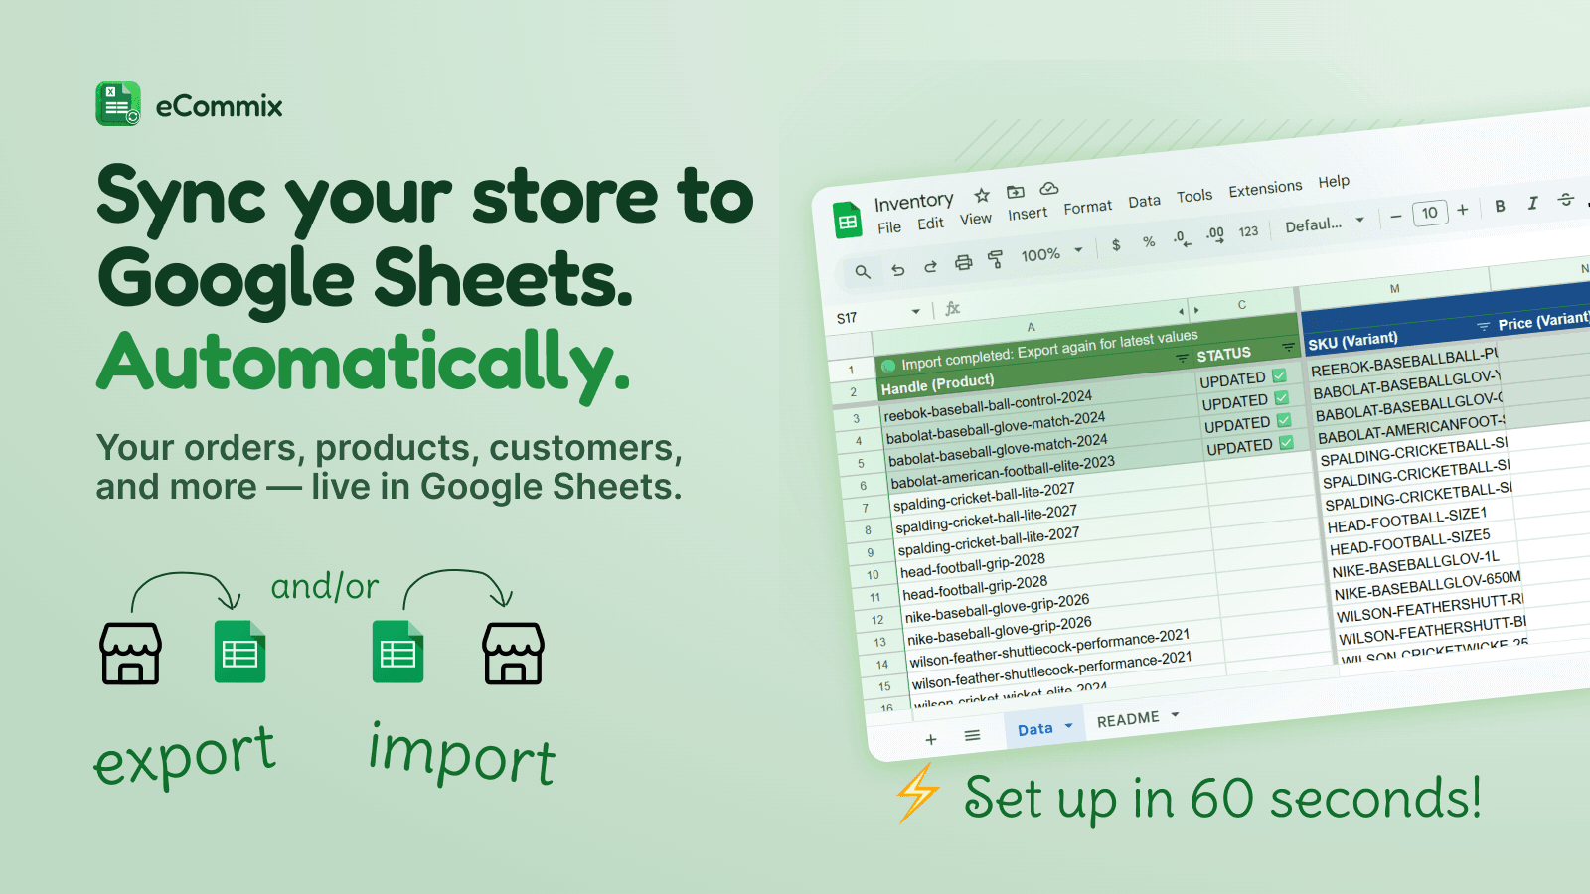Open the File menu
Screen dimensions: 1590x894
(889, 227)
